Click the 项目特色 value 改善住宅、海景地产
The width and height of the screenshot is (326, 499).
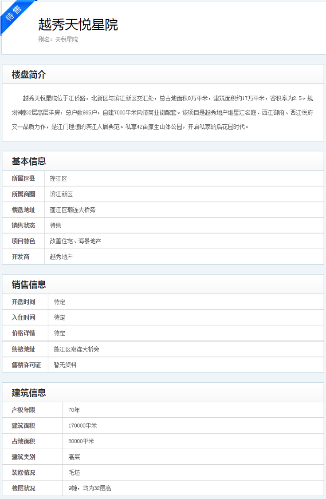pos(75,241)
